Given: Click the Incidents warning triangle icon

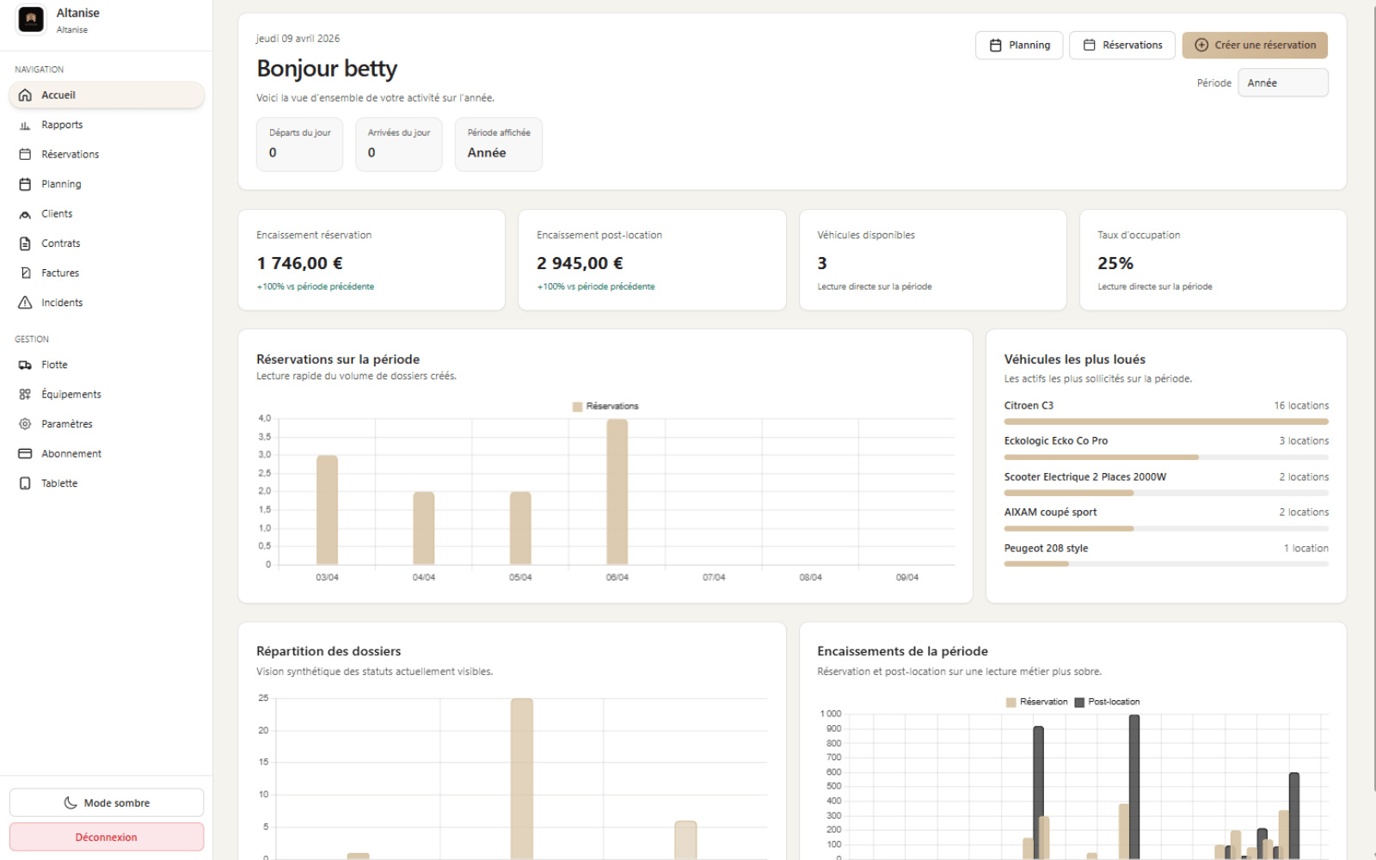Looking at the screenshot, I should 25,303.
